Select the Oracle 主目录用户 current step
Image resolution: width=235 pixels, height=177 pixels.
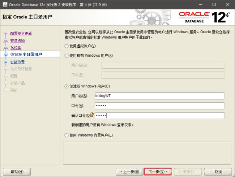click(26, 54)
